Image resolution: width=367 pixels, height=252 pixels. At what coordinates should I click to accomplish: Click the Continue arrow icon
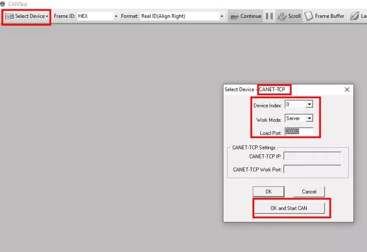[234, 16]
